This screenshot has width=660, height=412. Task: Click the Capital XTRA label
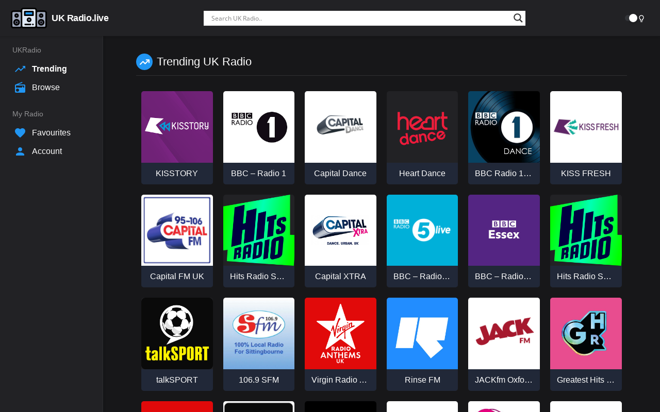coord(340,277)
